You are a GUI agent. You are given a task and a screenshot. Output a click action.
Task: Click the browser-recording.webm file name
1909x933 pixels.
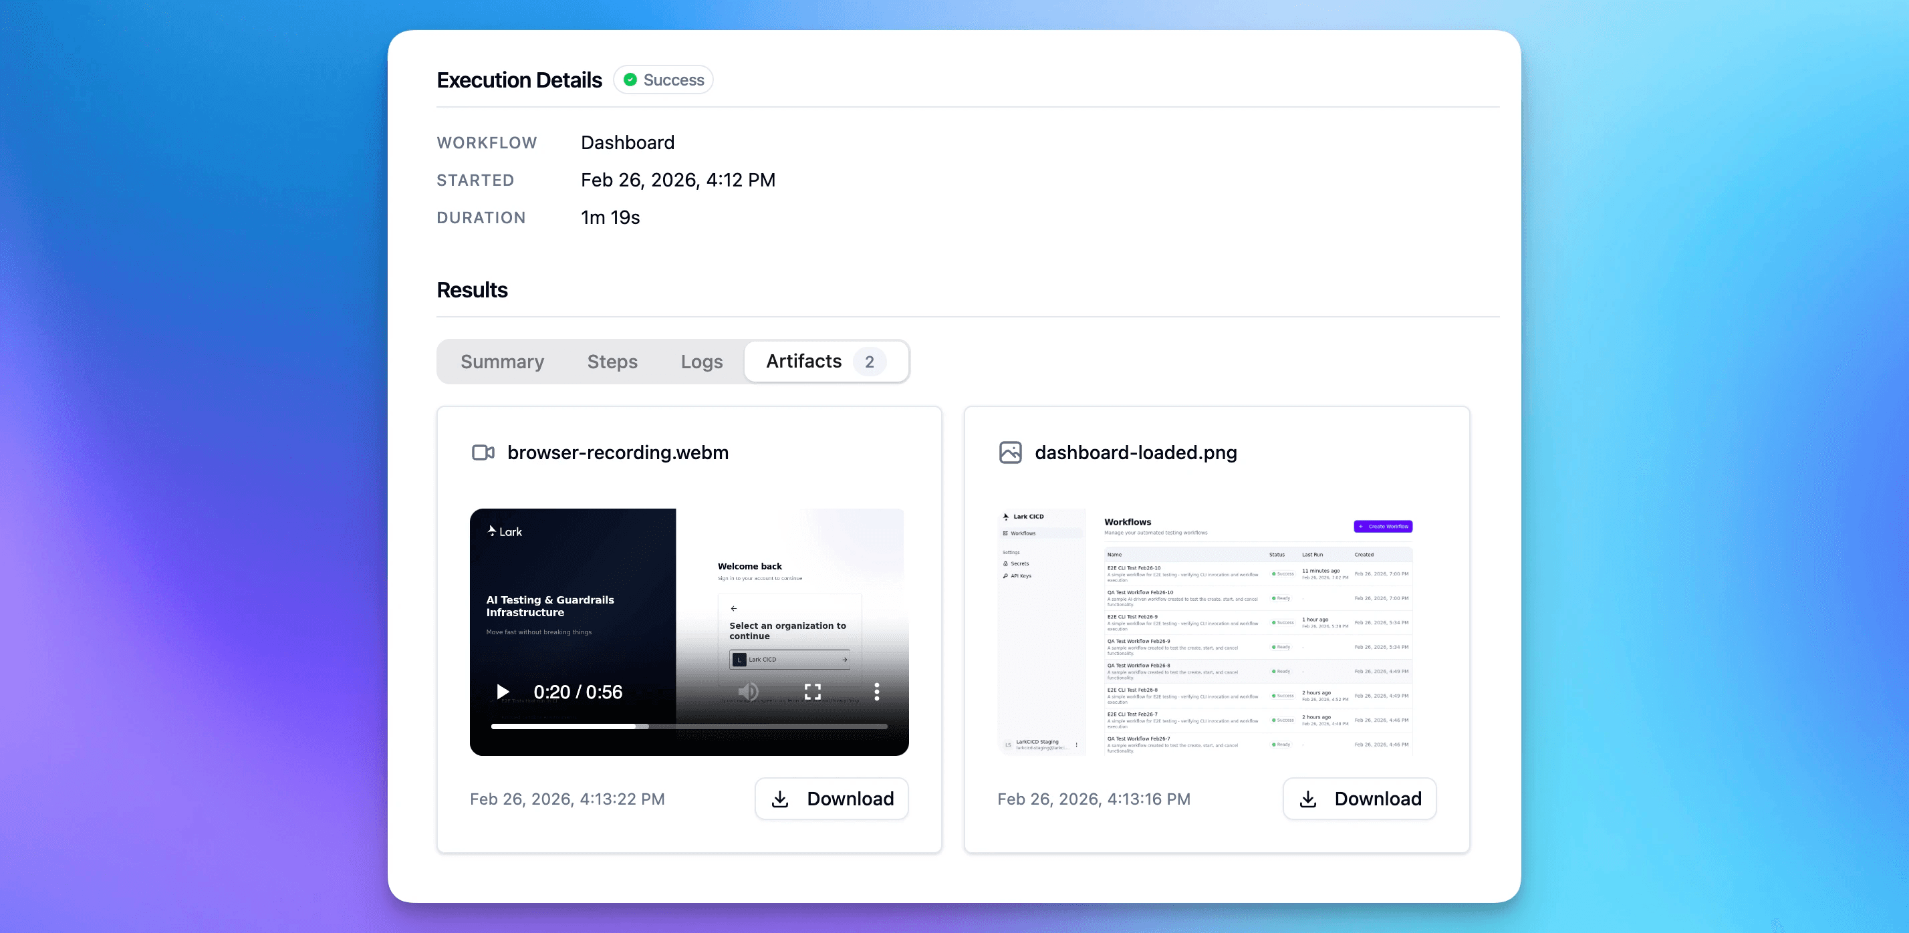pyautogui.click(x=618, y=452)
